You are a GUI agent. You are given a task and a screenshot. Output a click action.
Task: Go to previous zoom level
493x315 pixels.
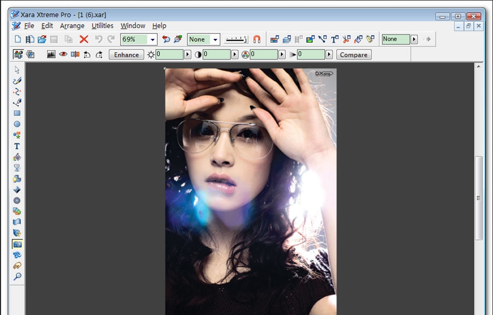(166, 39)
